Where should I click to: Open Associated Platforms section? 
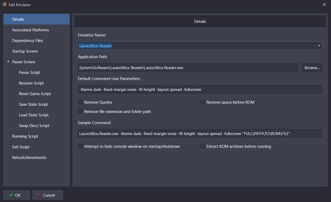click(x=37, y=30)
